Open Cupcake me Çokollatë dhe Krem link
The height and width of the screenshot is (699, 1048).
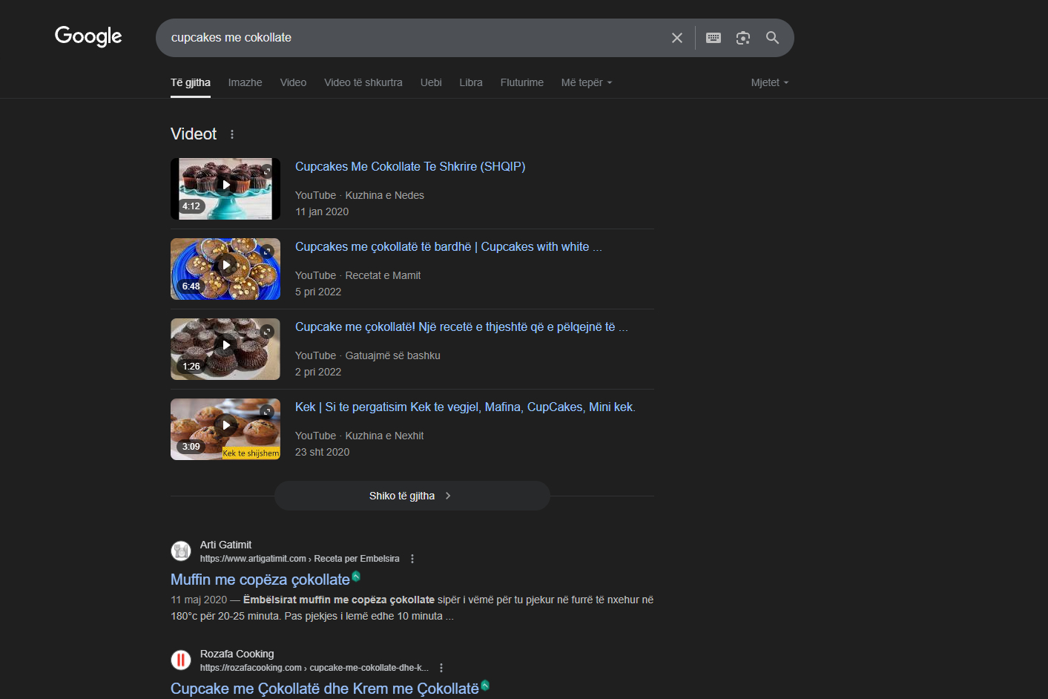coord(324,689)
